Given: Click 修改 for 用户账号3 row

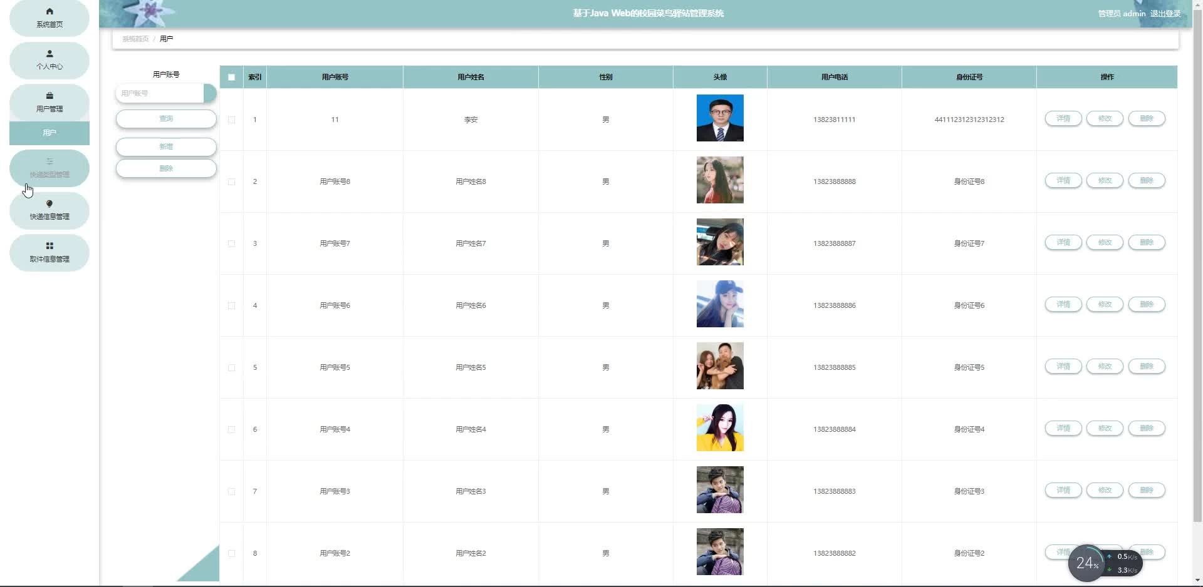Looking at the screenshot, I should tap(1105, 490).
